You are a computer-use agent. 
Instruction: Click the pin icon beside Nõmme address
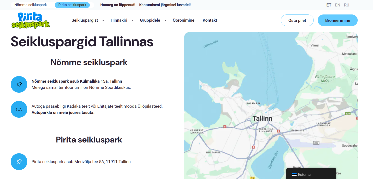click(x=19, y=84)
